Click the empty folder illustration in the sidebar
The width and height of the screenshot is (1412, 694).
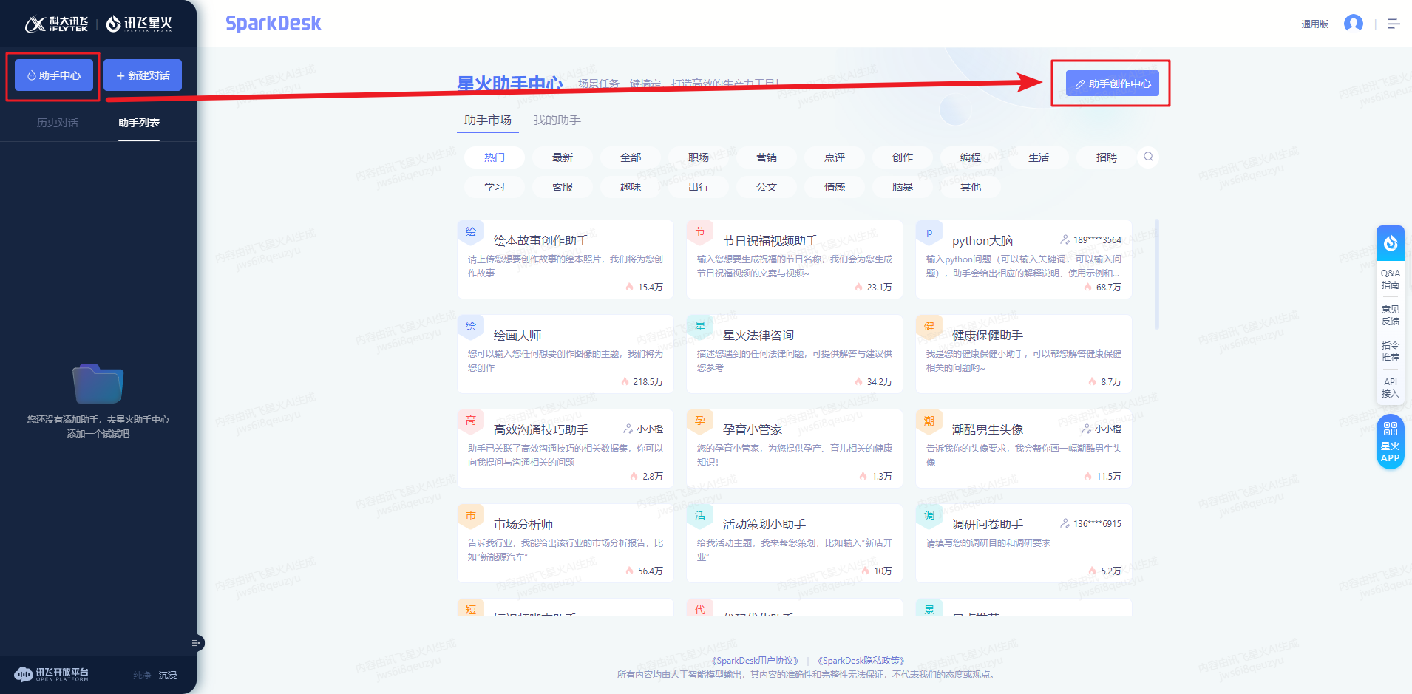tap(98, 384)
